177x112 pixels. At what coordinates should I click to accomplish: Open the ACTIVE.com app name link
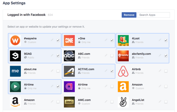click(x=86, y=69)
